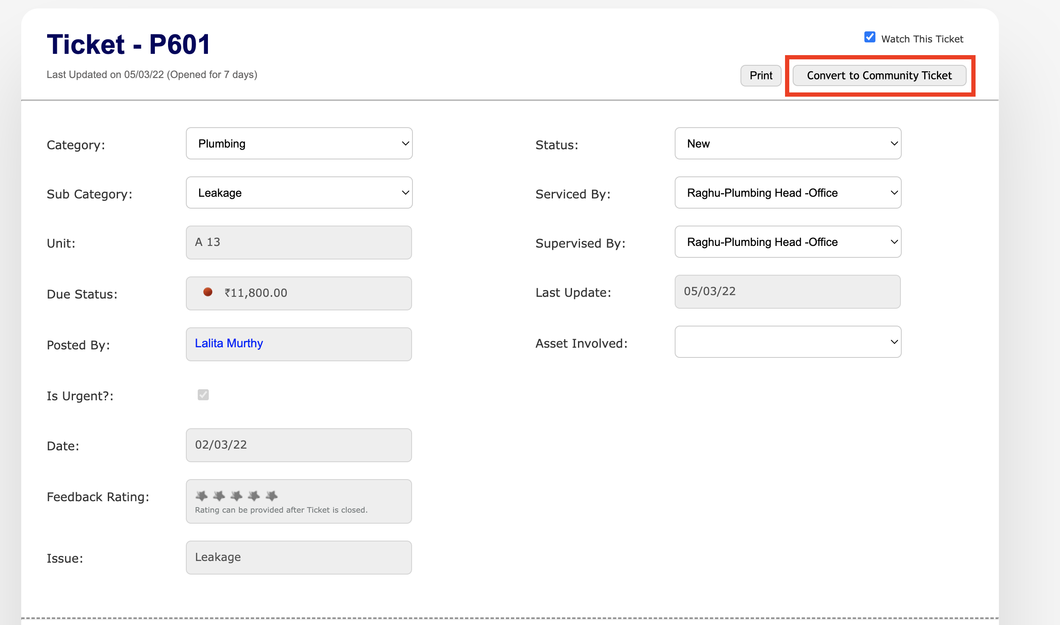This screenshot has height=625, width=1060.
Task: Click the fourth feedback rating star
Action: click(x=254, y=495)
